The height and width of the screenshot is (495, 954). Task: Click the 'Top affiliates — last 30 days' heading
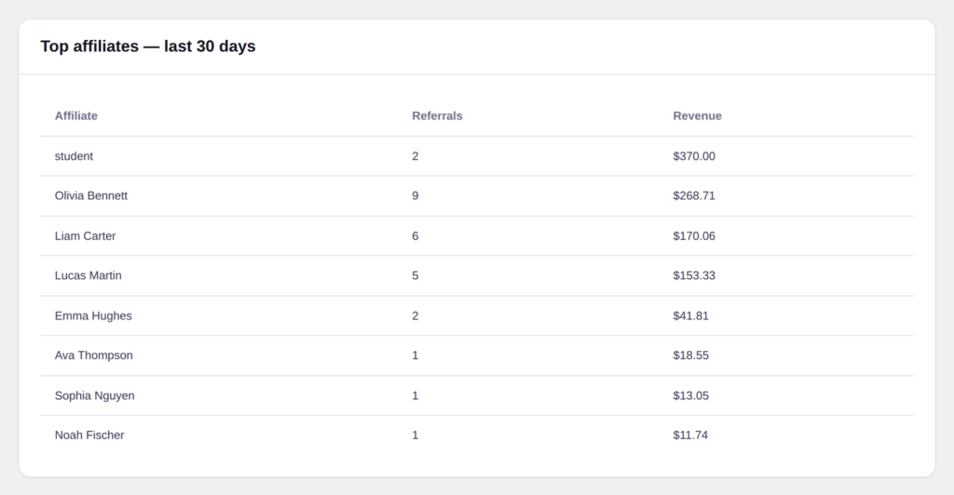[148, 47]
